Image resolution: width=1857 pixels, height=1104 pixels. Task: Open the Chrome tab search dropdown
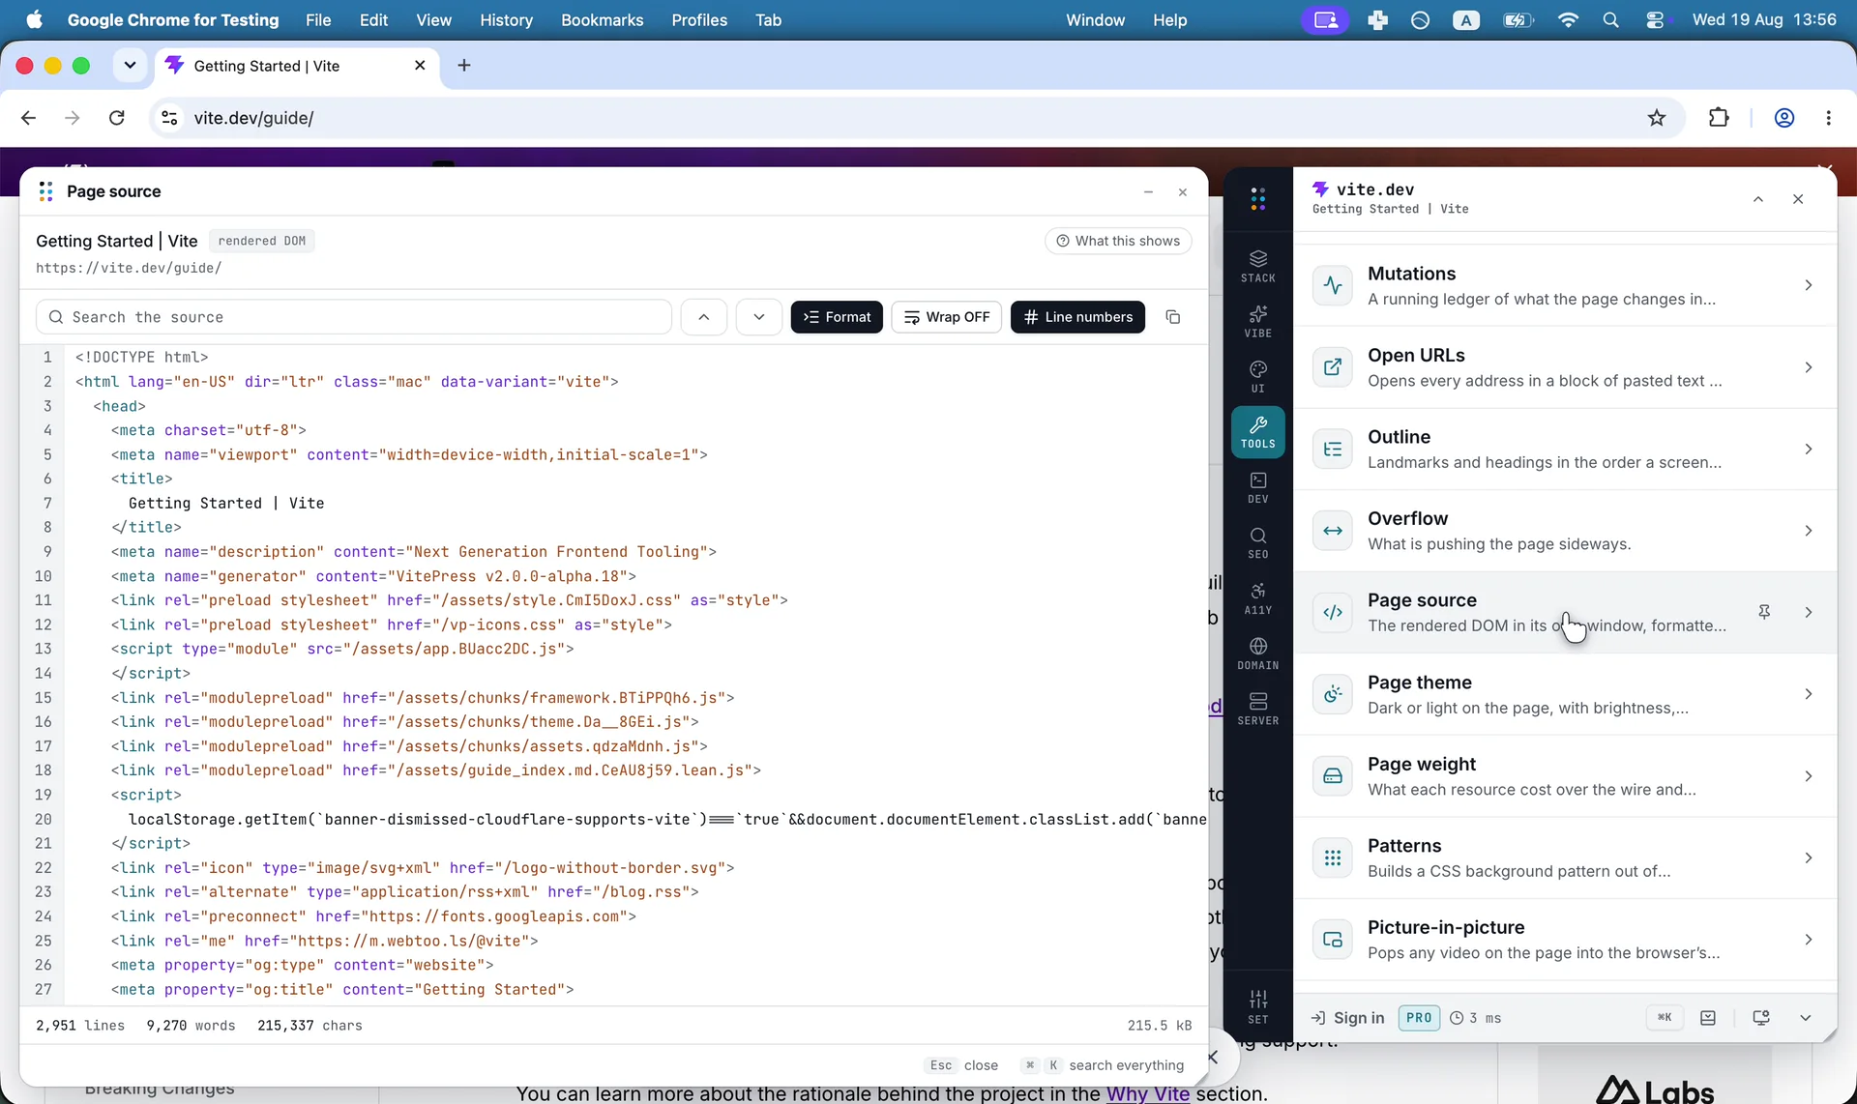[x=130, y=66]
